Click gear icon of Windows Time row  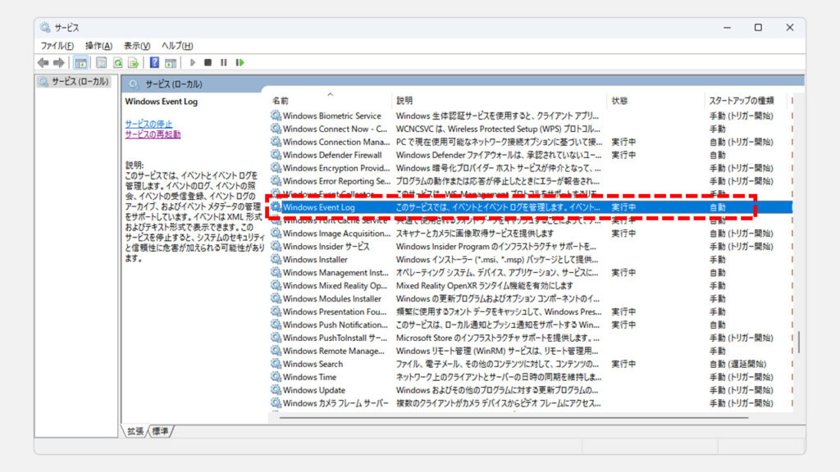(x=276, y=377)
